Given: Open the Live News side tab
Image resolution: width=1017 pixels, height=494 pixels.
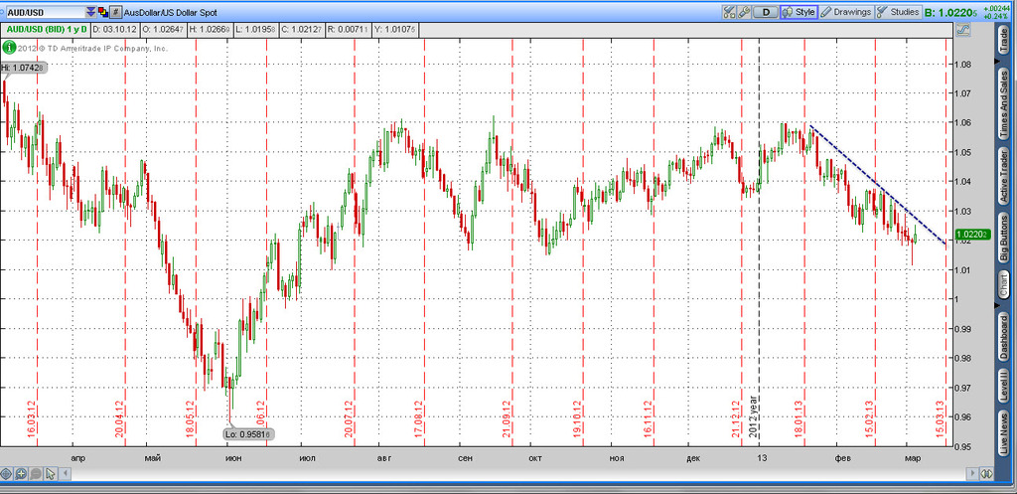Looking at the screenshot, I should (1003, 433).
